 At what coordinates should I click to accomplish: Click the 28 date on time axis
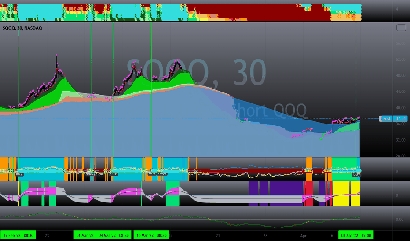[x=265, y=236]
